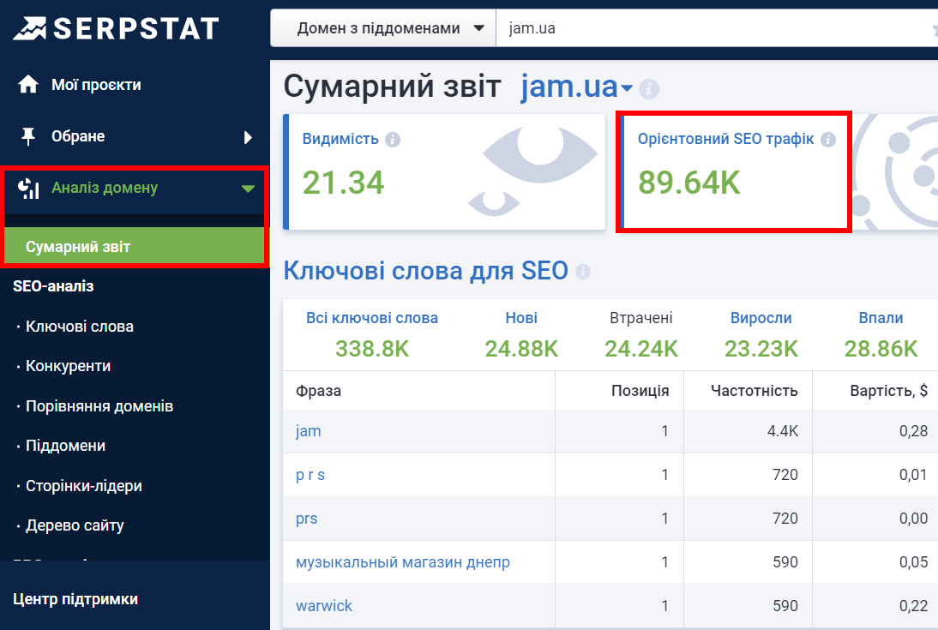Open the jam.ua domain dropdown arrow
The image size is (938, 630).
click(x=626, y=88)
